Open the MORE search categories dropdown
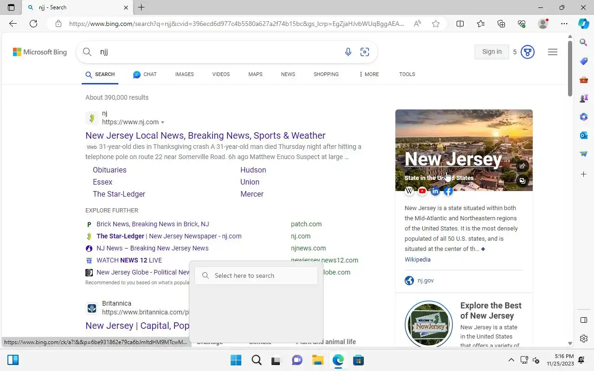 pos(369,74)
